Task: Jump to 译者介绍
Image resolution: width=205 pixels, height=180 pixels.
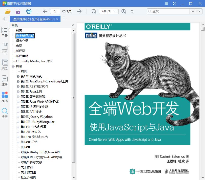Action: [x=22, y=41]
